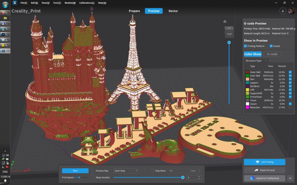
Task: Open Photoshop from the Windows taskbar
Action: [5, 34]
